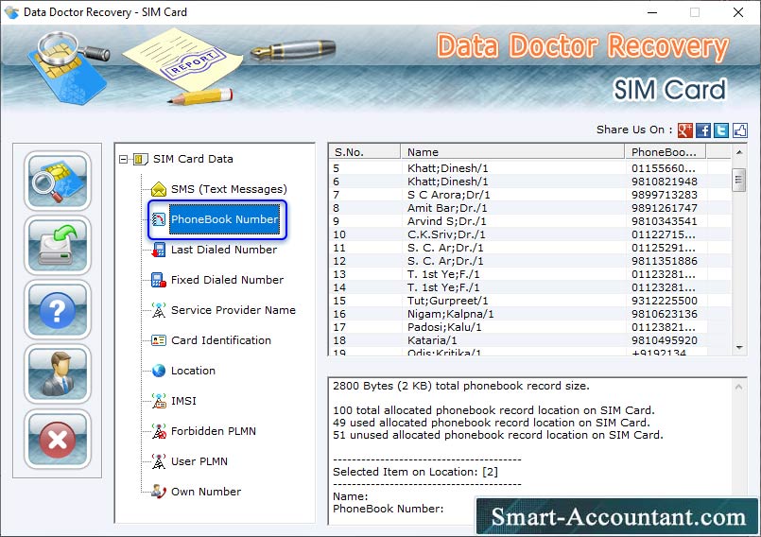Click phone number 9810495920
The image size is (761, 537).
point(664,340)
